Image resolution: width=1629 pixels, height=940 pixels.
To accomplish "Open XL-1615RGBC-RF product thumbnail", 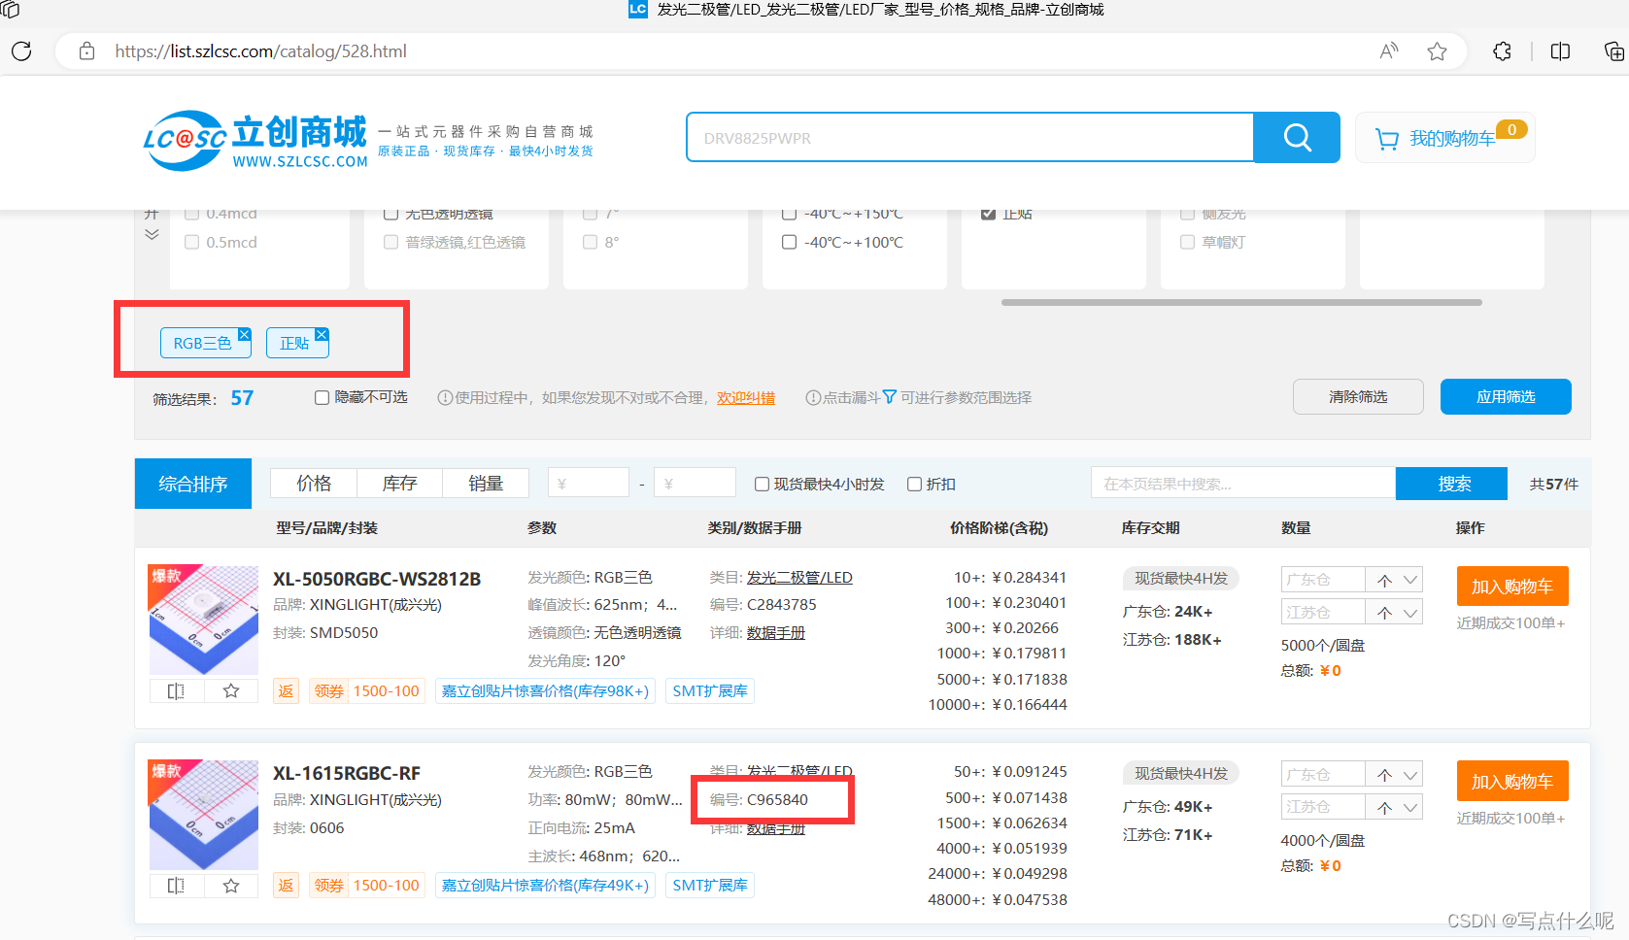I will [204, 815].
